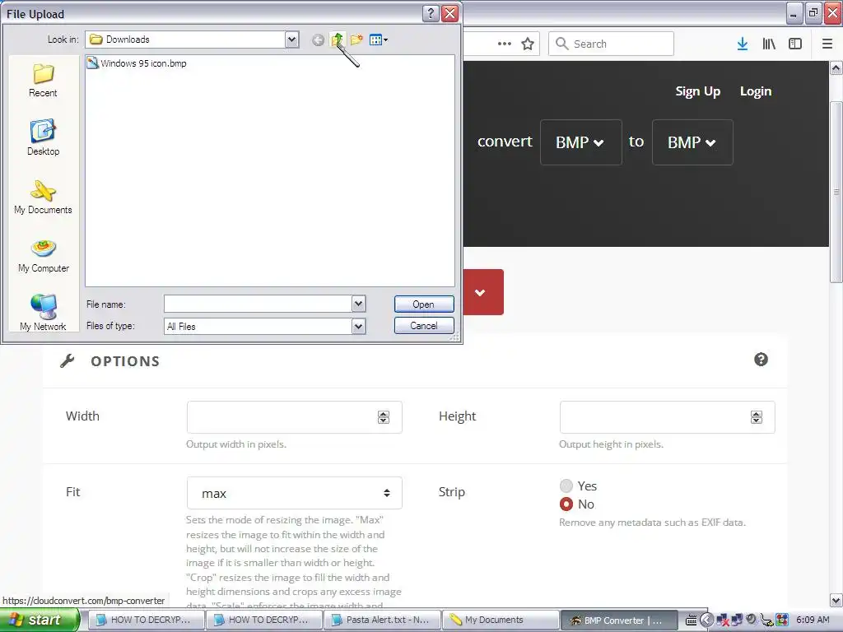Switch to BMP Converter taskbar item
Viewport: 843px width, 632px height.
(618, 620)
